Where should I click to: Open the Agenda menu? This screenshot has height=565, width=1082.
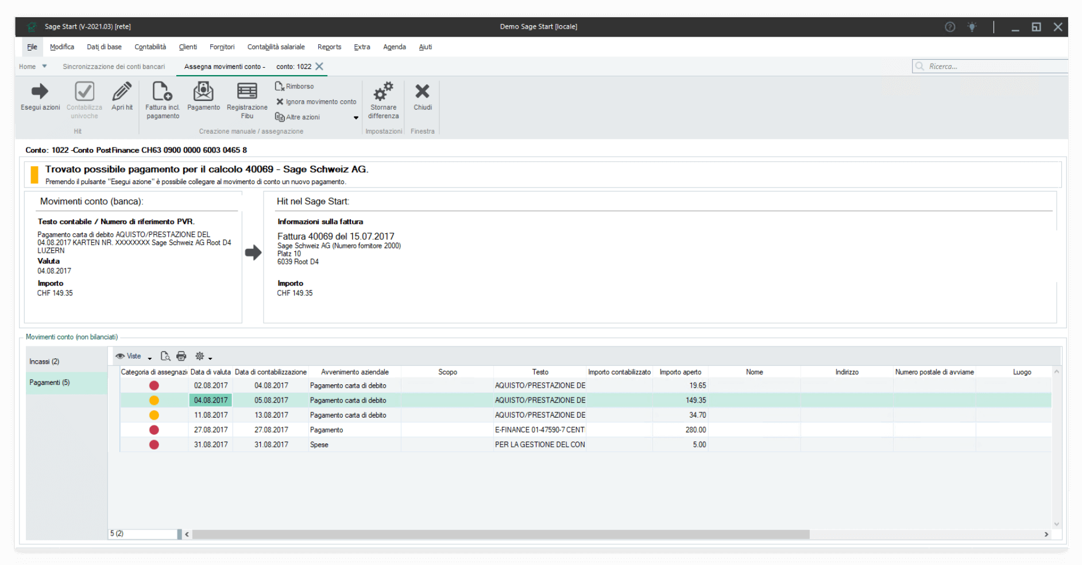click(x=394, y=47)
